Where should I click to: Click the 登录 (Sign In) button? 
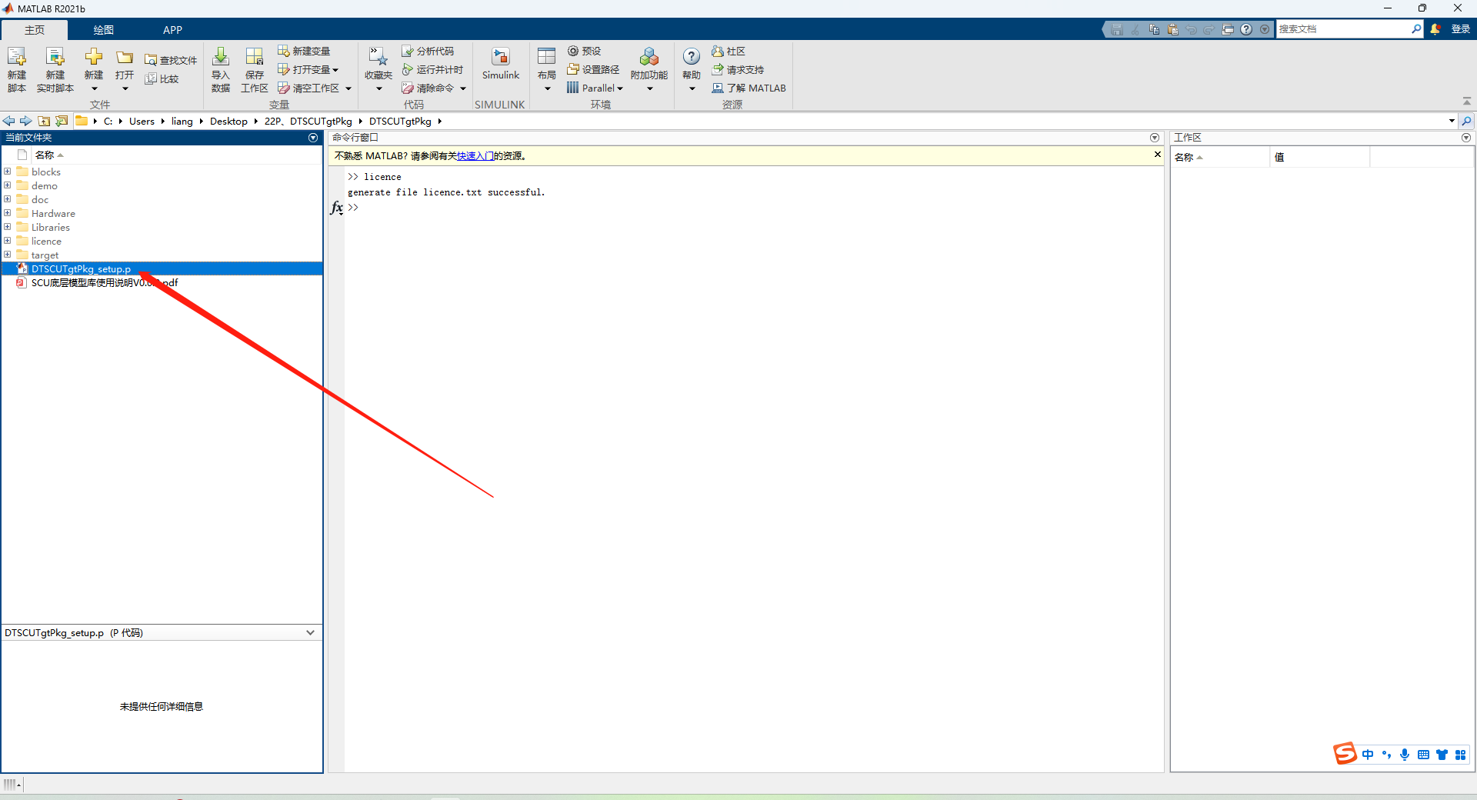(1460, 29)
